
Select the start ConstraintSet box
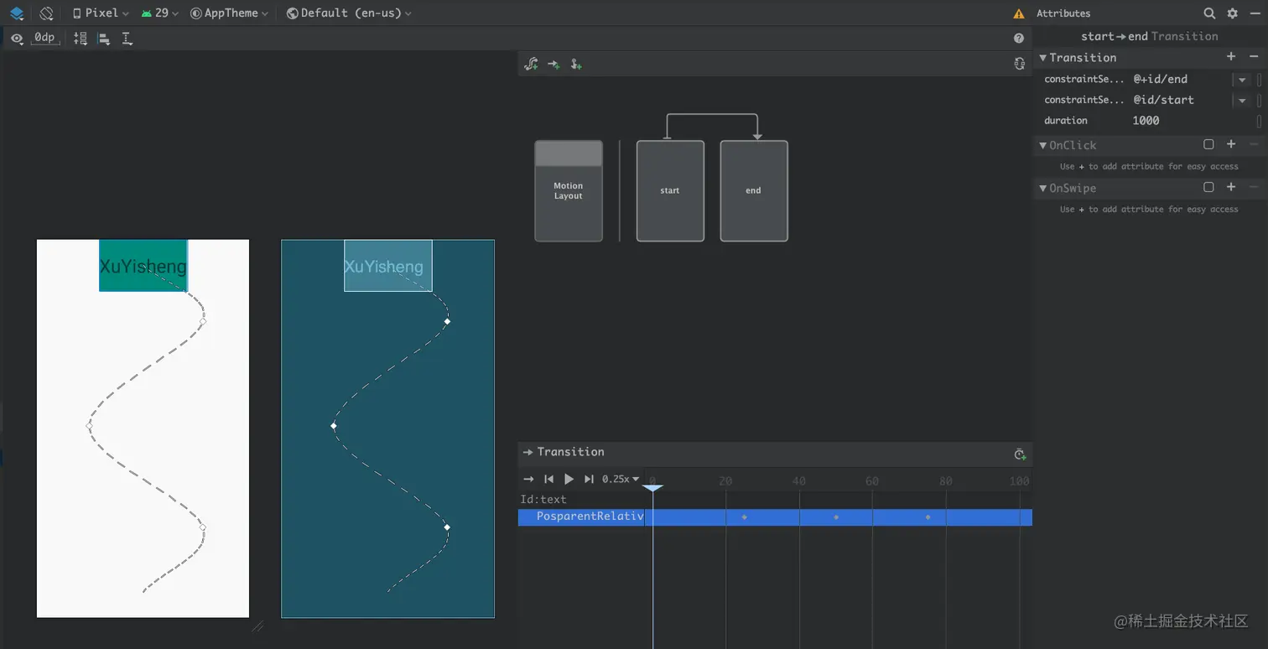pos(670,191)
